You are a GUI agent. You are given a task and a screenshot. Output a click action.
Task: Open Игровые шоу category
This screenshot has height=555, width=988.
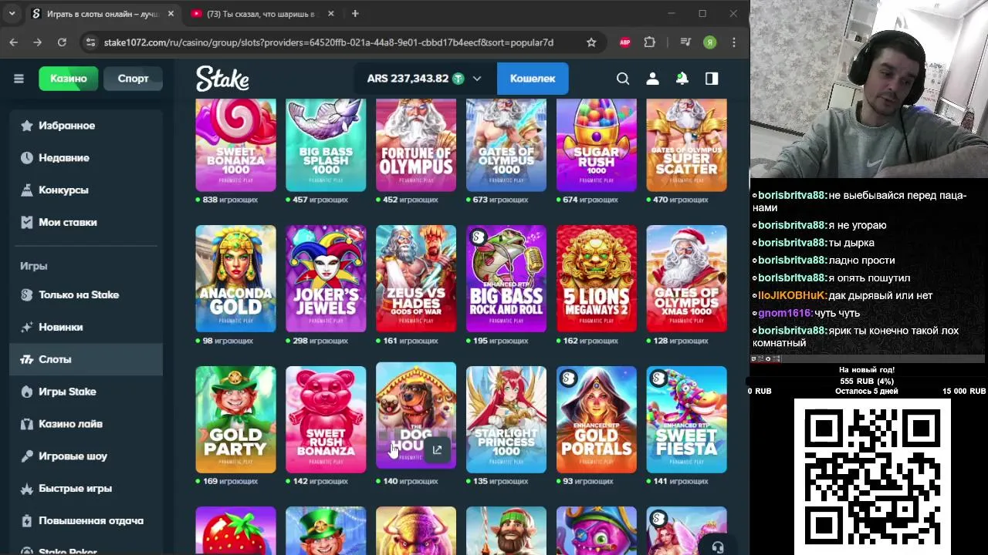[x=86, y=456]
